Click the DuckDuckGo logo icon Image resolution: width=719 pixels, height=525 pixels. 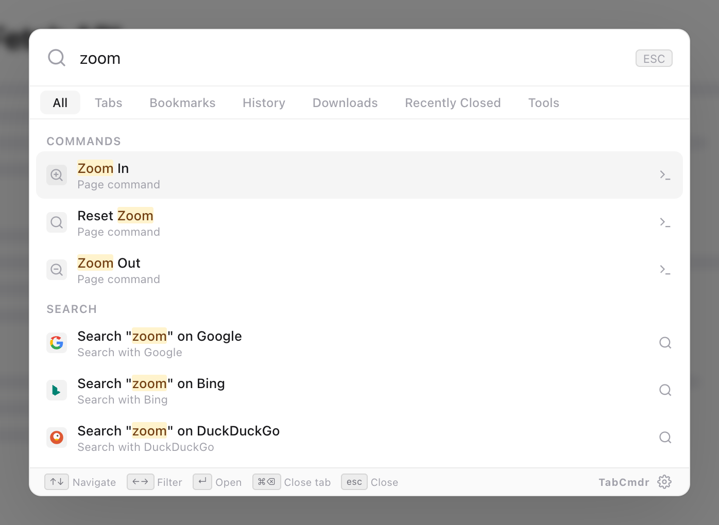pyautogui.click(x=57, y=437)
